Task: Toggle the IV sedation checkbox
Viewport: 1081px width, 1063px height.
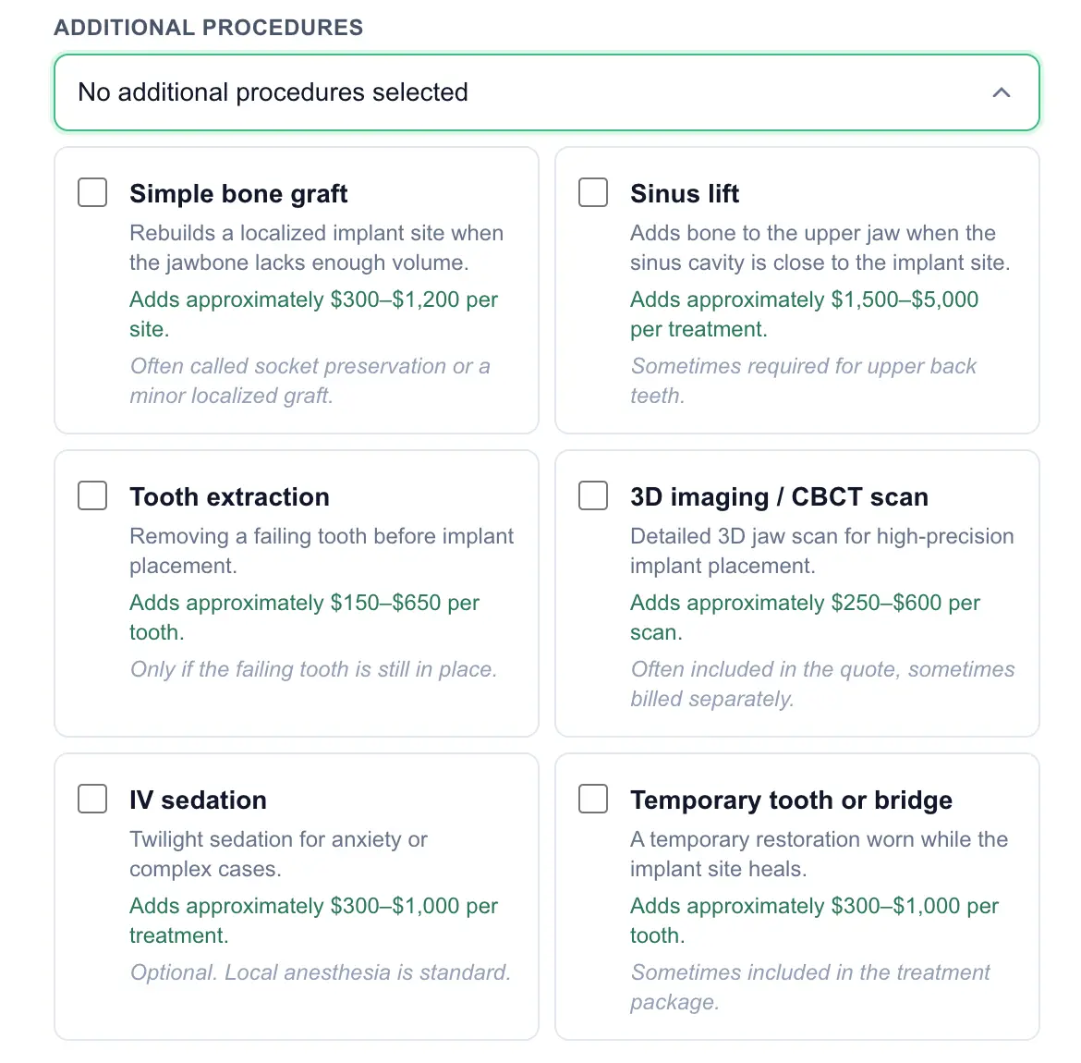Action: tap(92, 799)
